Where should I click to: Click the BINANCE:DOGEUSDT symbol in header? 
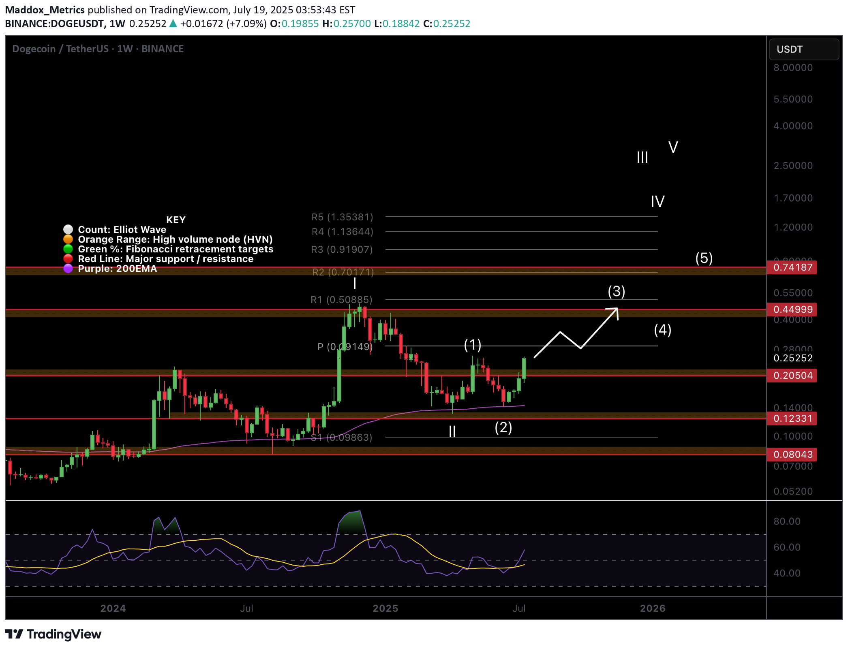54,23
